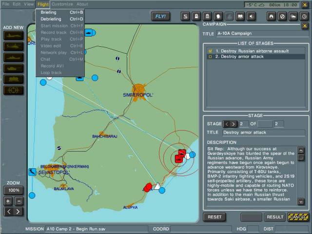The width and height of the screenshot is (312, 234).
Task: Click the campaign title input field
Action: (x=262, y=34)
